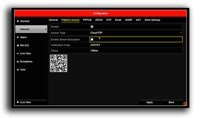This screenshot has width=200, height=118.
Task: Open the Access Type Cloud P2P dropdown
Action: click(136, 33)
